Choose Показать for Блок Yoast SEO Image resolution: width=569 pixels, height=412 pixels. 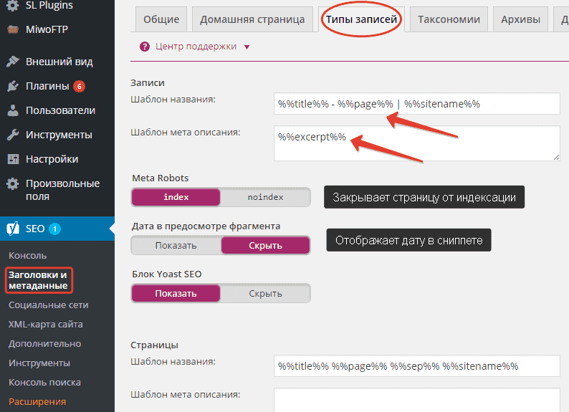pyautogui.click(x=176, y=293)
